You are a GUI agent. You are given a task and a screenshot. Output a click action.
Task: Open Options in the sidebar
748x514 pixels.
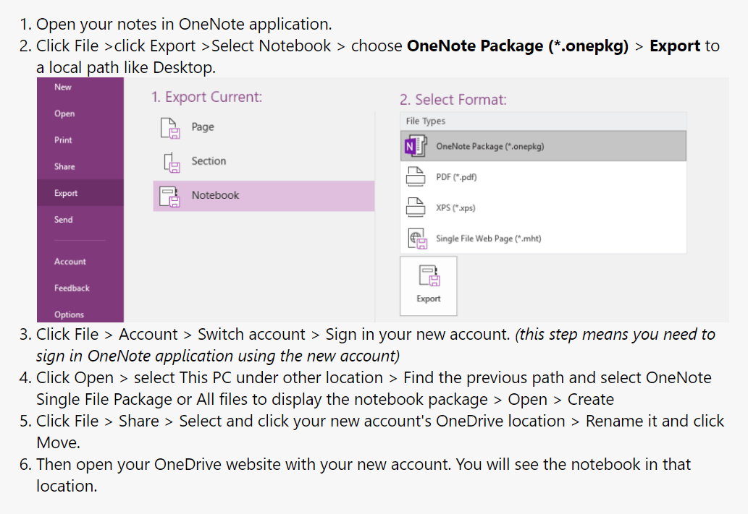pyautogui.click(x=69, y=314)
